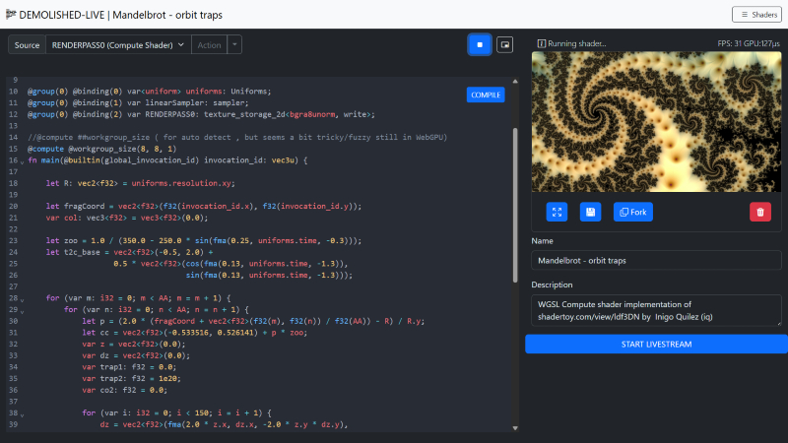Click the Source tab button
The image size is (788, 443).
click(27, 44)
